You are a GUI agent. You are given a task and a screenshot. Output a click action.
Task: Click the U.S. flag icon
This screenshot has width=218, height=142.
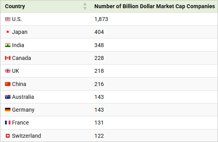8,19
